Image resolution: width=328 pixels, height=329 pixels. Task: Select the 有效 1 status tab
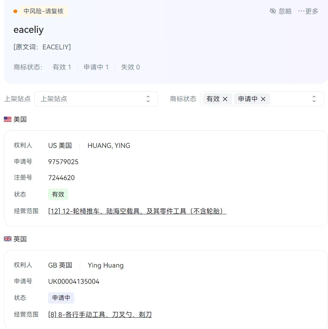(62, 67)
